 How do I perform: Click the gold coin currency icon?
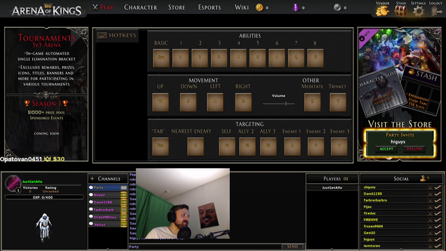pyautogui.click(x=259, y=8)
